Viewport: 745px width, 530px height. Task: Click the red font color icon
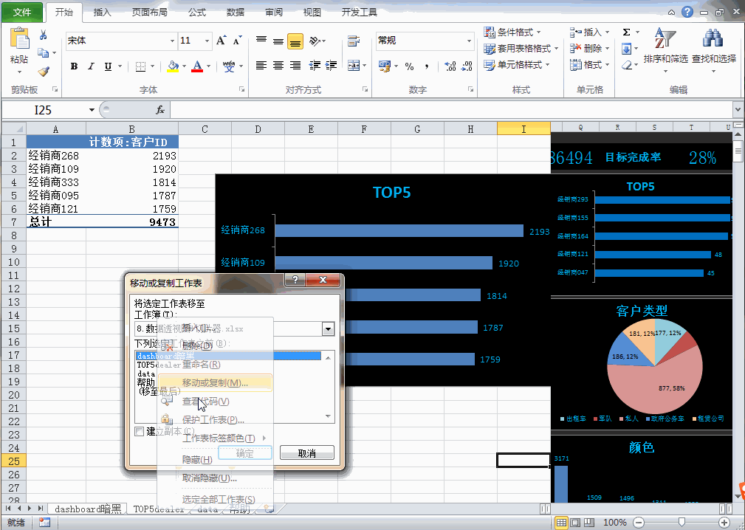coord(197,66)
